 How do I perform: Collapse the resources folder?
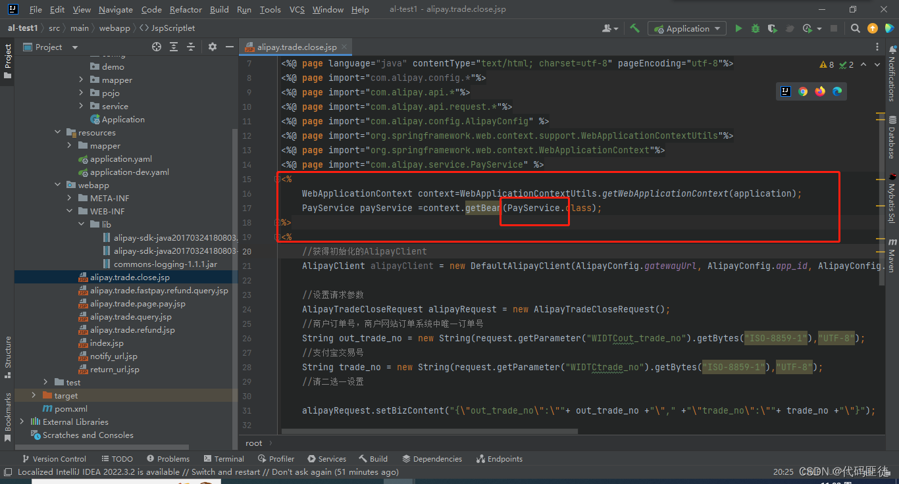click(x=57, y=132)
